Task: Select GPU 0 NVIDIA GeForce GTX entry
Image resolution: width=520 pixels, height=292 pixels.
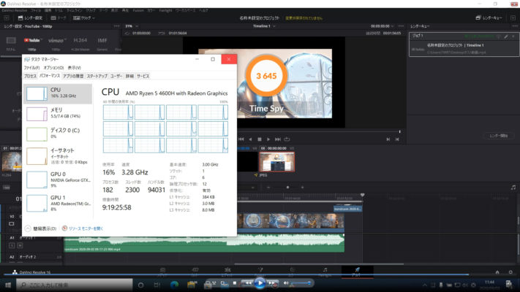Action: coord(58,180)
